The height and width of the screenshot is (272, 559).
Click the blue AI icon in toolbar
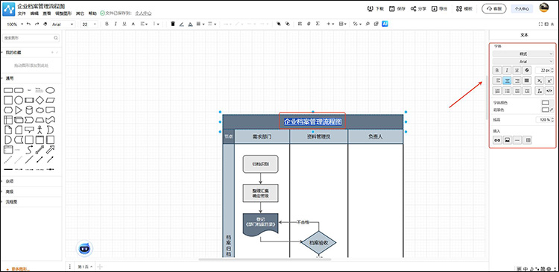[385, 24]
